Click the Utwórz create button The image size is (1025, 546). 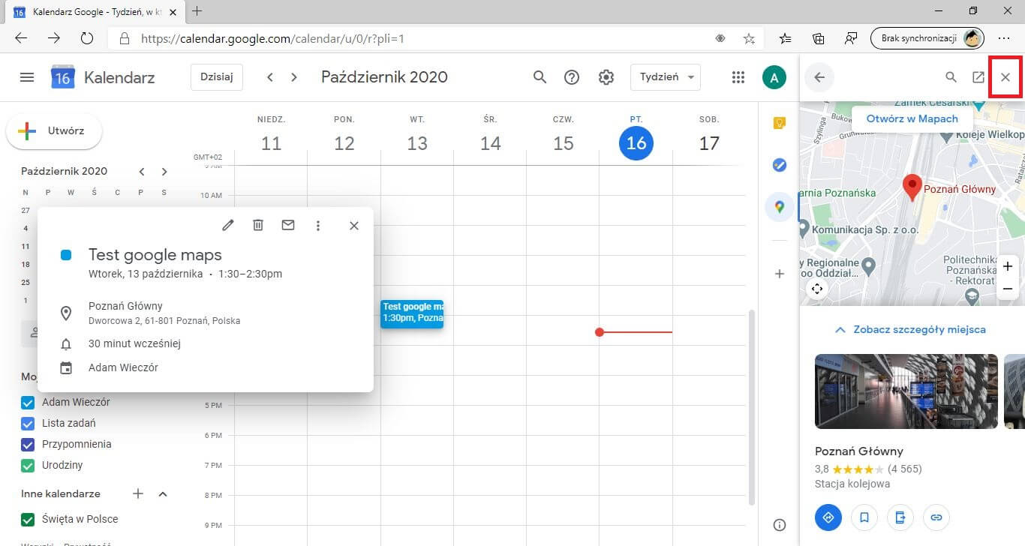tap(54, 131)
